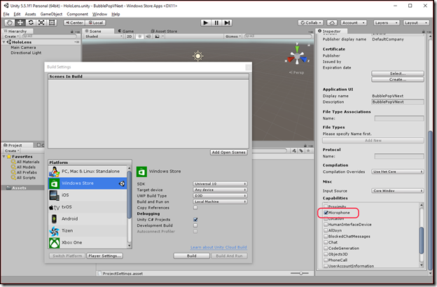Screen dimensions: 437x287
Task: Open the Window menu
Action: coord(99,14)
